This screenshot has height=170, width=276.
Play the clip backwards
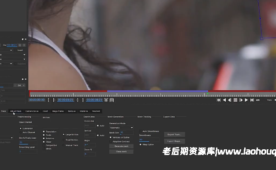pyautogui.click(x=224, y=100)
